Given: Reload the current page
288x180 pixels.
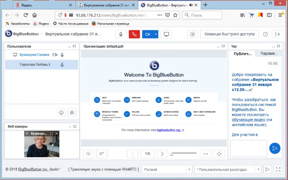Looking at the screenshot, I should point(26,15).
